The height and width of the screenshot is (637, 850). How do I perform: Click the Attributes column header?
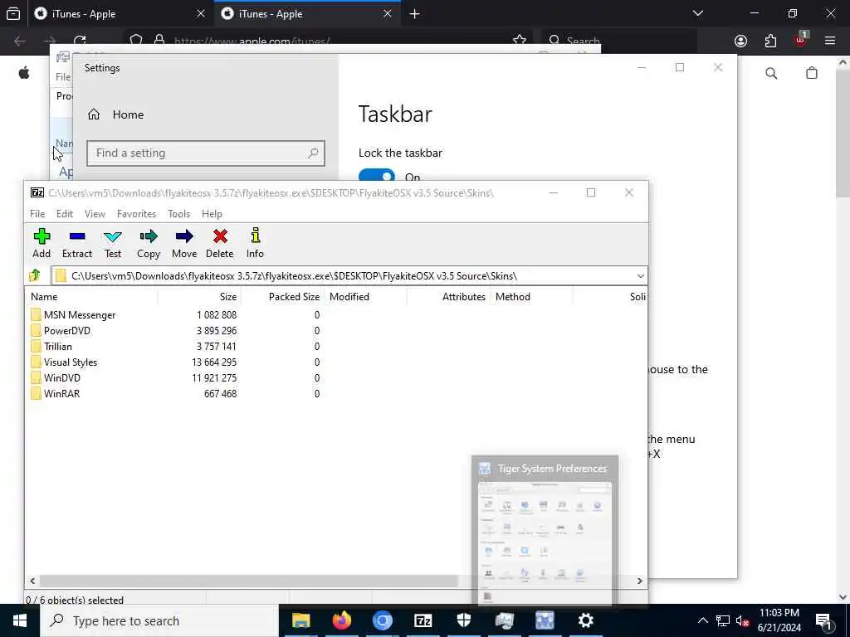point(448,297)
